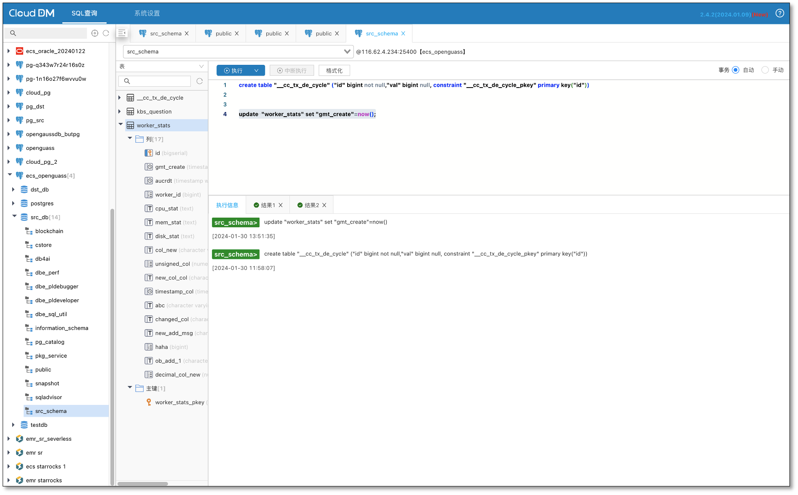Image resolution: width=798 pixels, height=495 pixels.
Task: Open the 系统设置 menu tab
Action: [x=147, y=13]
